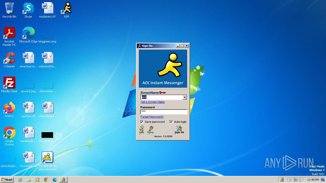Select the handemplo... document icon

(28, 135)
